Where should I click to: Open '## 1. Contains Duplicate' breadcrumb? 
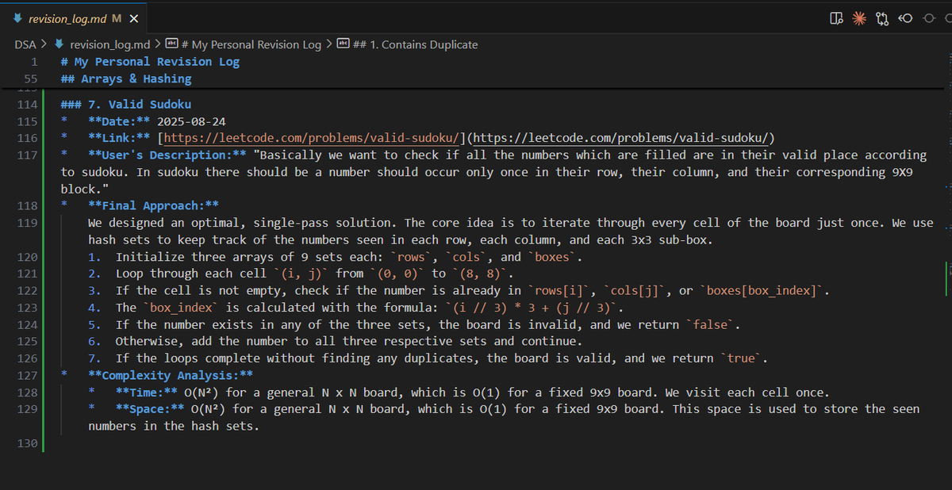pyautogui.click(x=415, y=44)
